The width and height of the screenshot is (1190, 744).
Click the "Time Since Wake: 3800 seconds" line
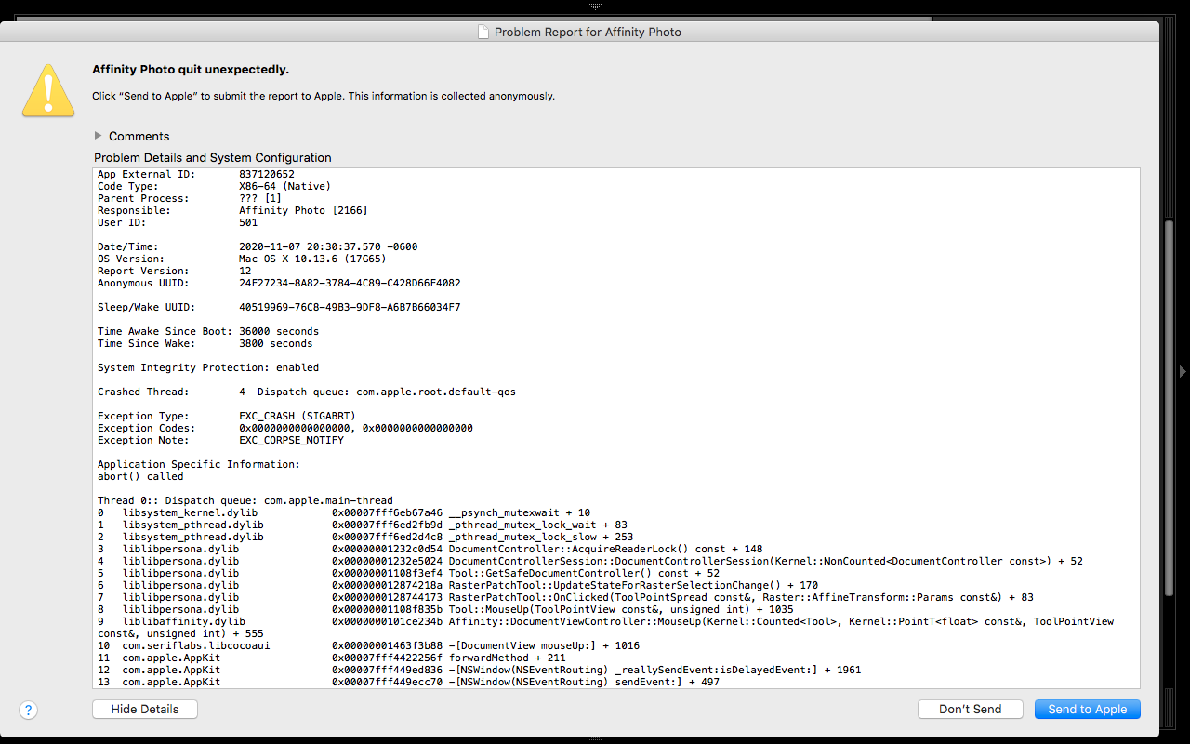[205, 343]
